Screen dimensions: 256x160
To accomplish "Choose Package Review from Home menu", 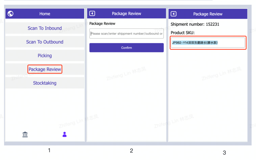I will (45, 69).
